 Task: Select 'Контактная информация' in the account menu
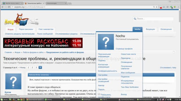click(x=104, y=66)
